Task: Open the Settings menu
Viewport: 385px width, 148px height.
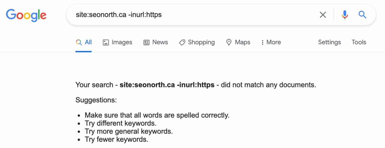Action: point(329,42)
